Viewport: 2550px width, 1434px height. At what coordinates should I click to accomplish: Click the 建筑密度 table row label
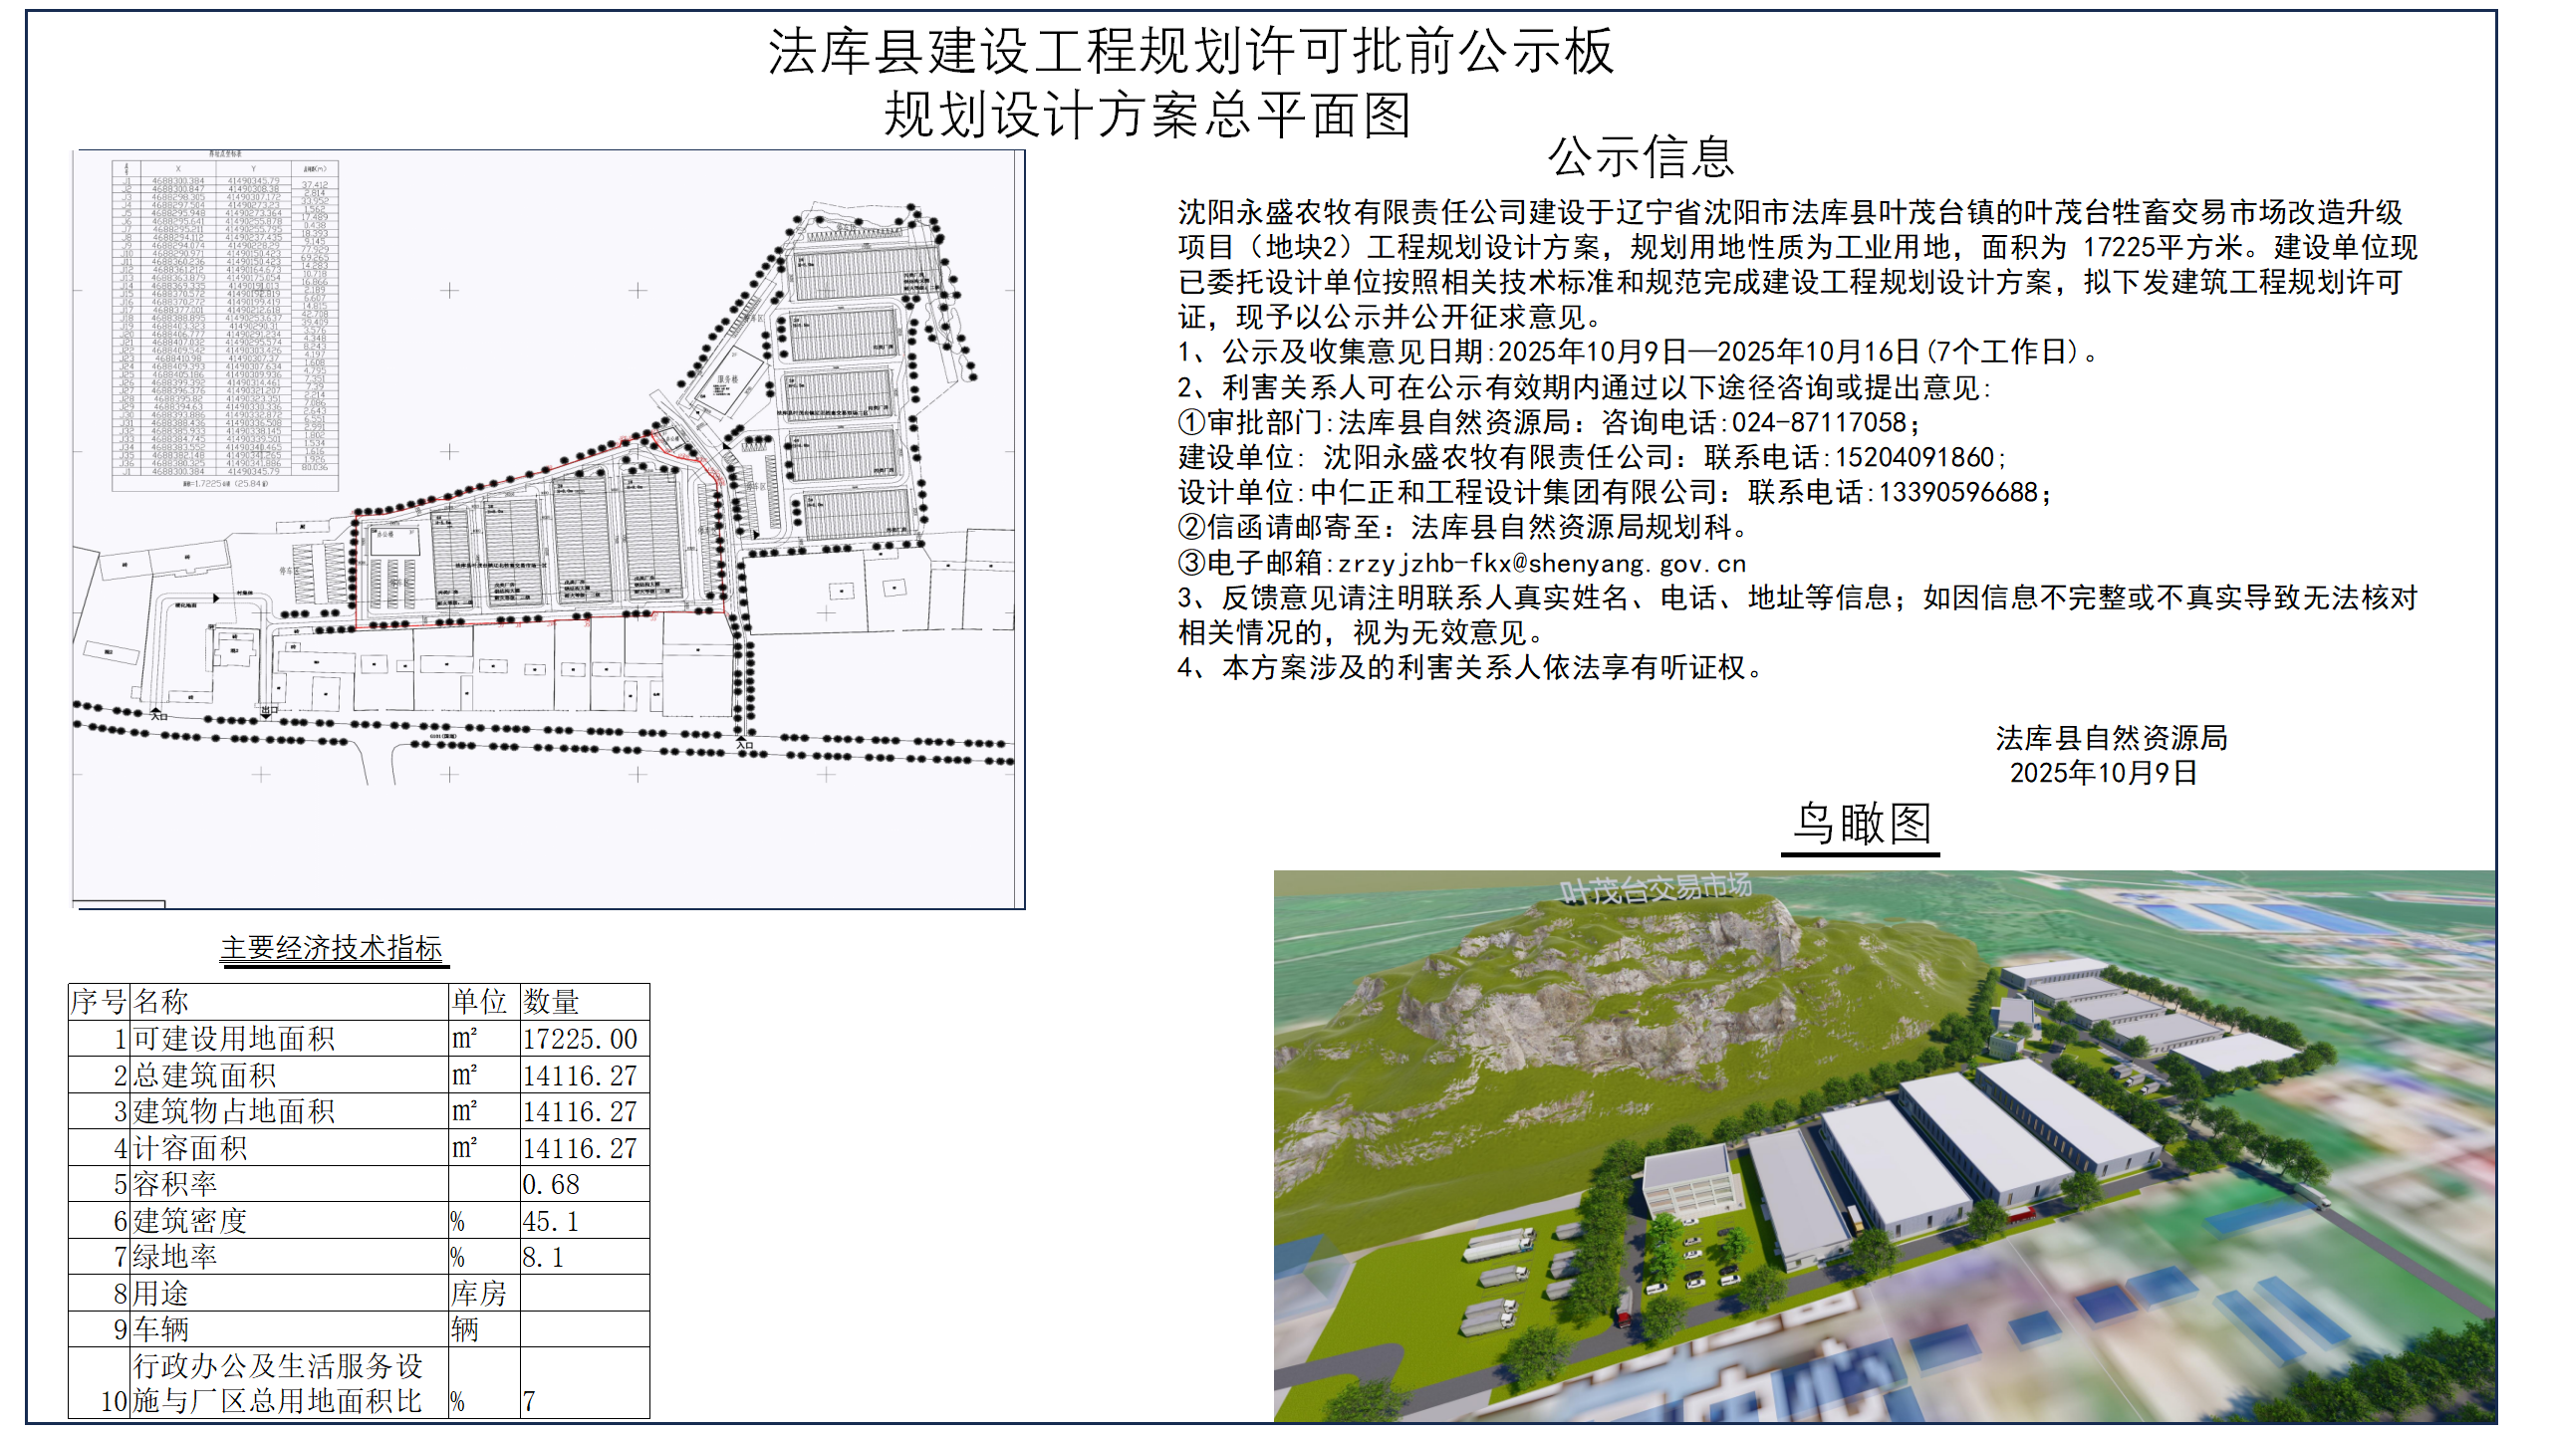tap(189, 1221)
